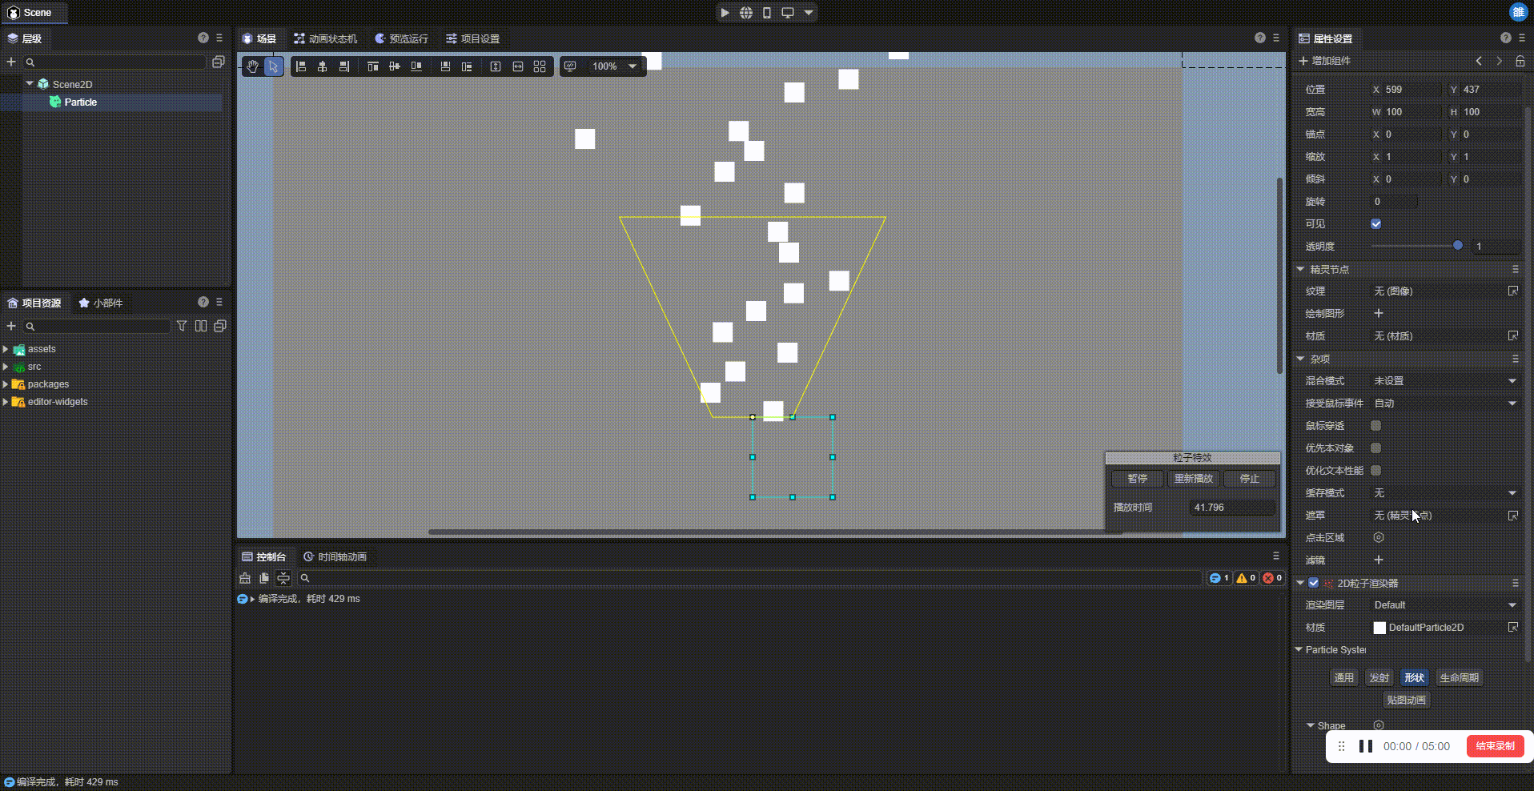The width and height of the screenshot is (1534, 791).
Task: Pause the screen recording
Action: (1366, 746)
